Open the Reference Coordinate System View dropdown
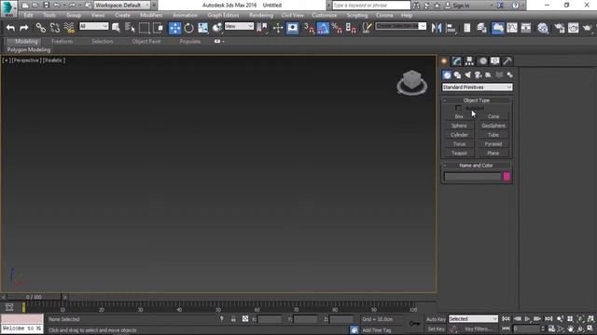This screenshot has height=335, width=597. pos(239,26)
